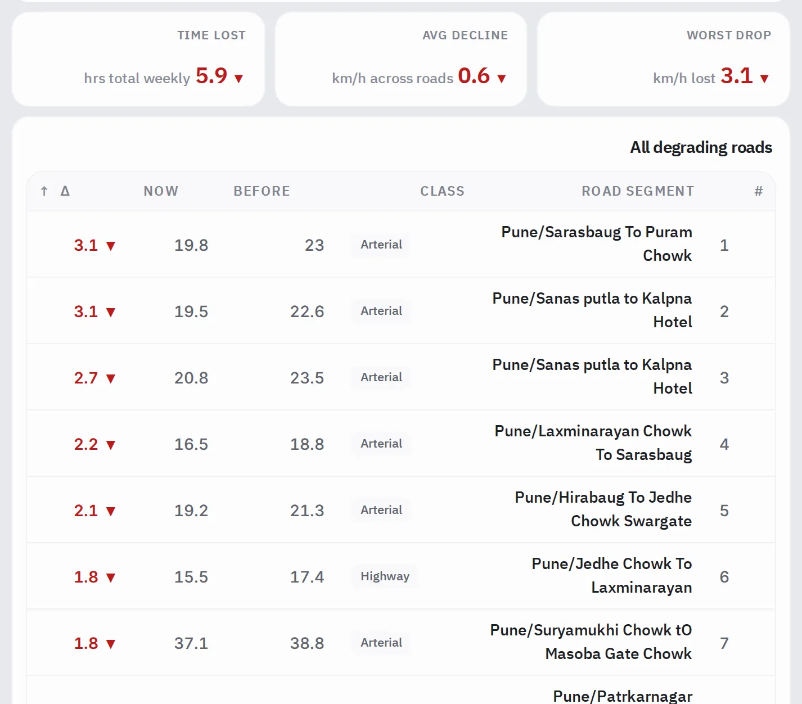Sort by the NOW column header

click(161, 191)
